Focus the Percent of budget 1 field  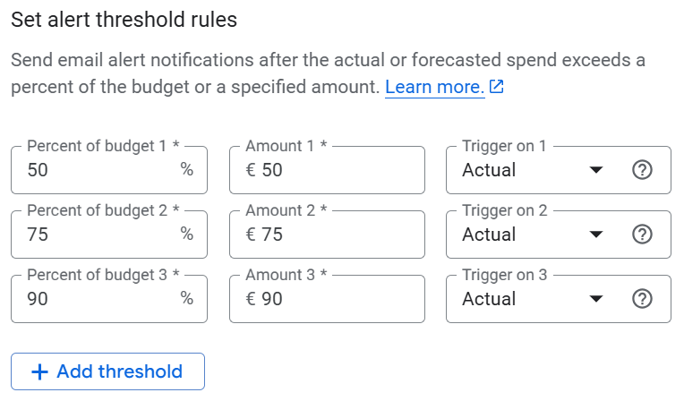[109, 170]
